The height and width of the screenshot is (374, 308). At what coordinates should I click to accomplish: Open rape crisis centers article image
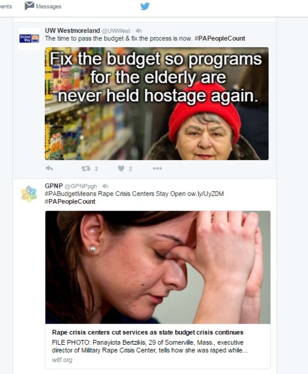pos(158,267)
